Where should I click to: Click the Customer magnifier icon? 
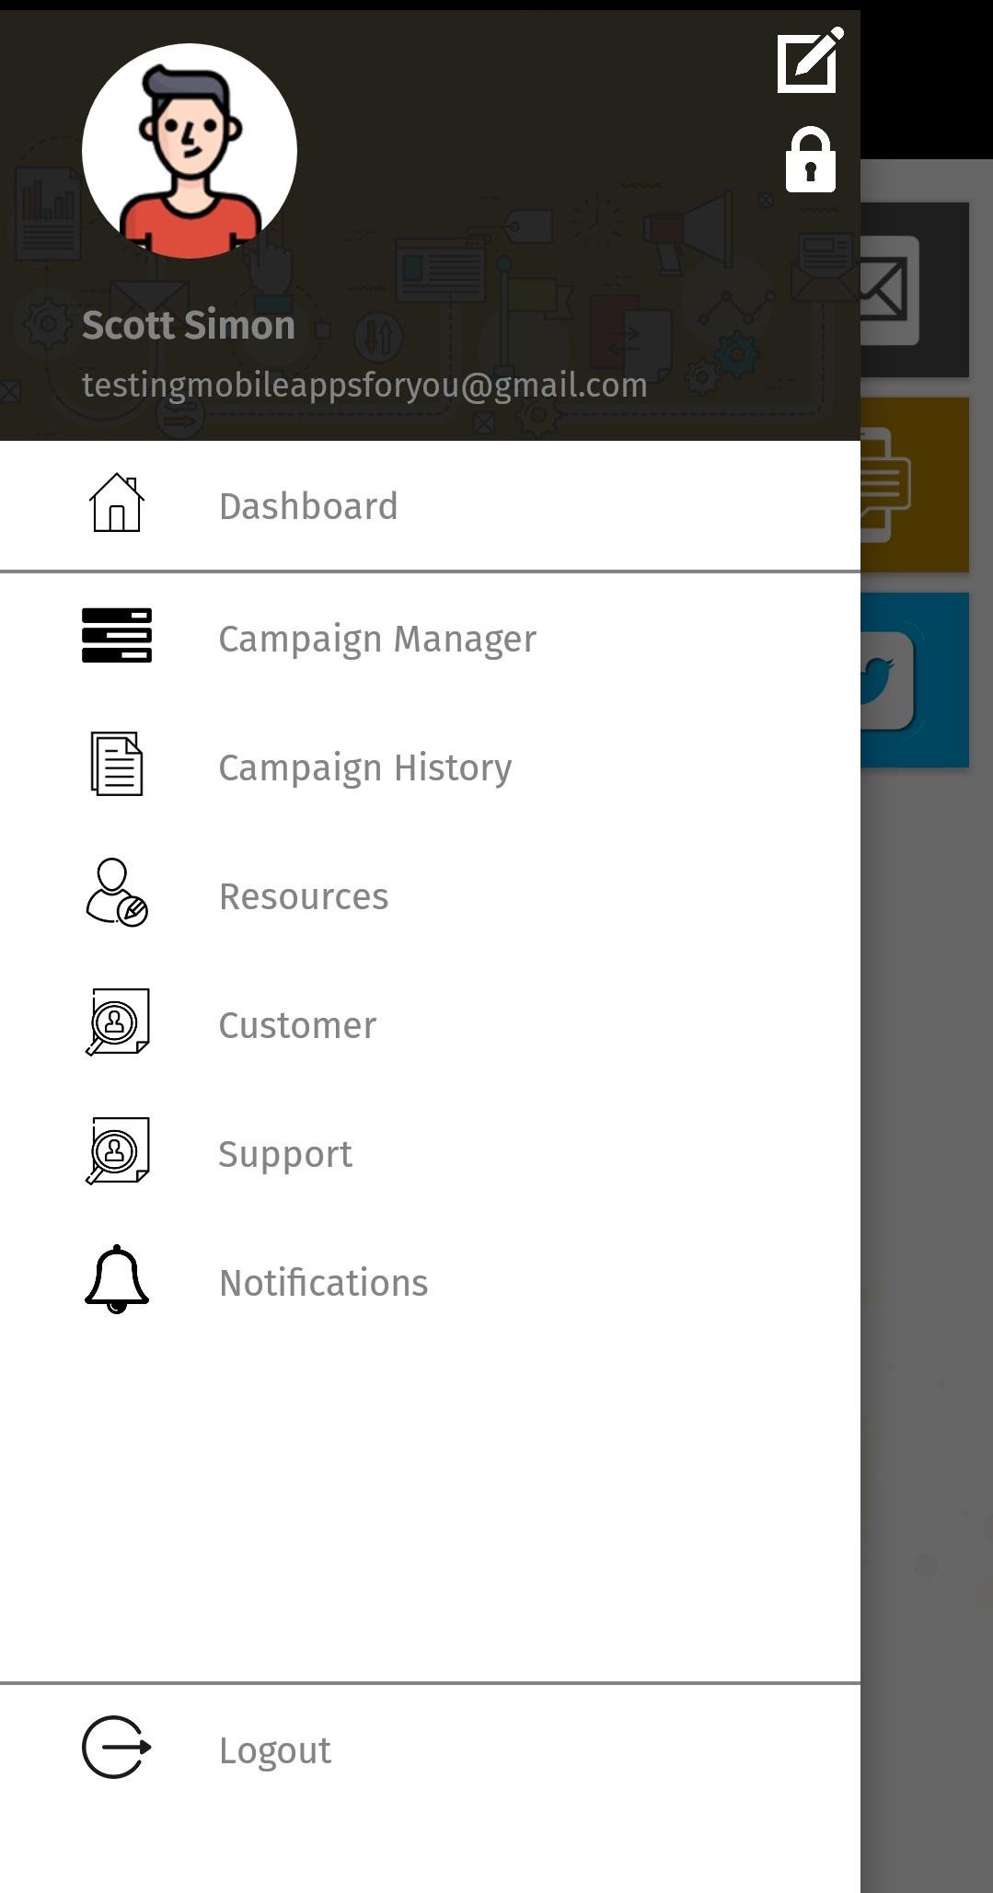(x=117, y=1022)
